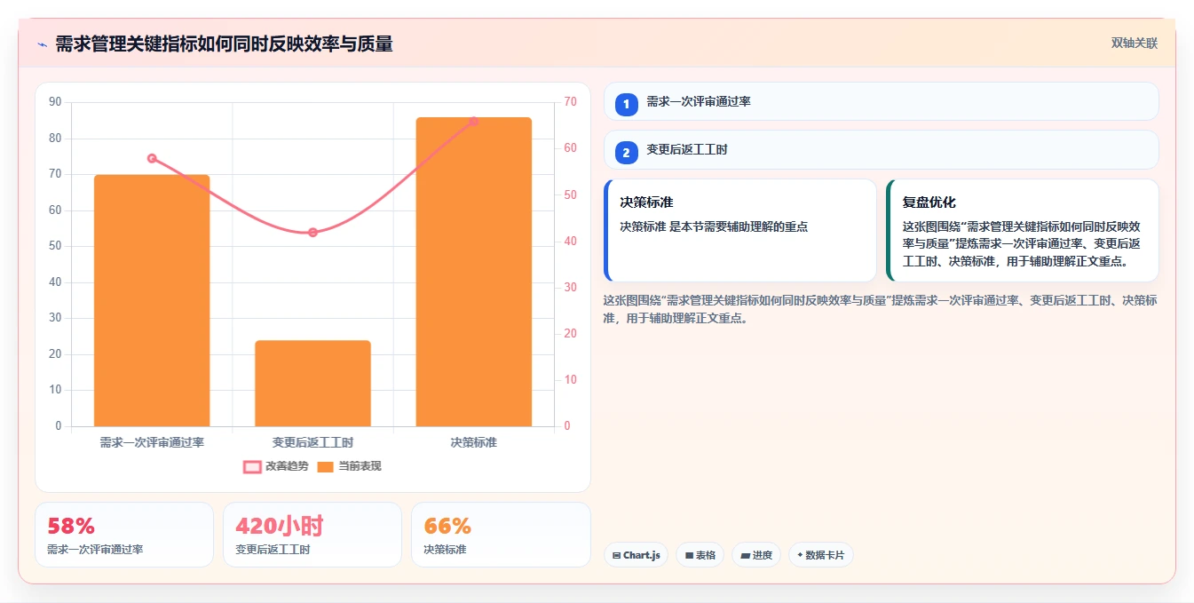This screenshot has width=1194, height=603.
Task: Click the 420小时 stat card value
Action: point(279,526)
